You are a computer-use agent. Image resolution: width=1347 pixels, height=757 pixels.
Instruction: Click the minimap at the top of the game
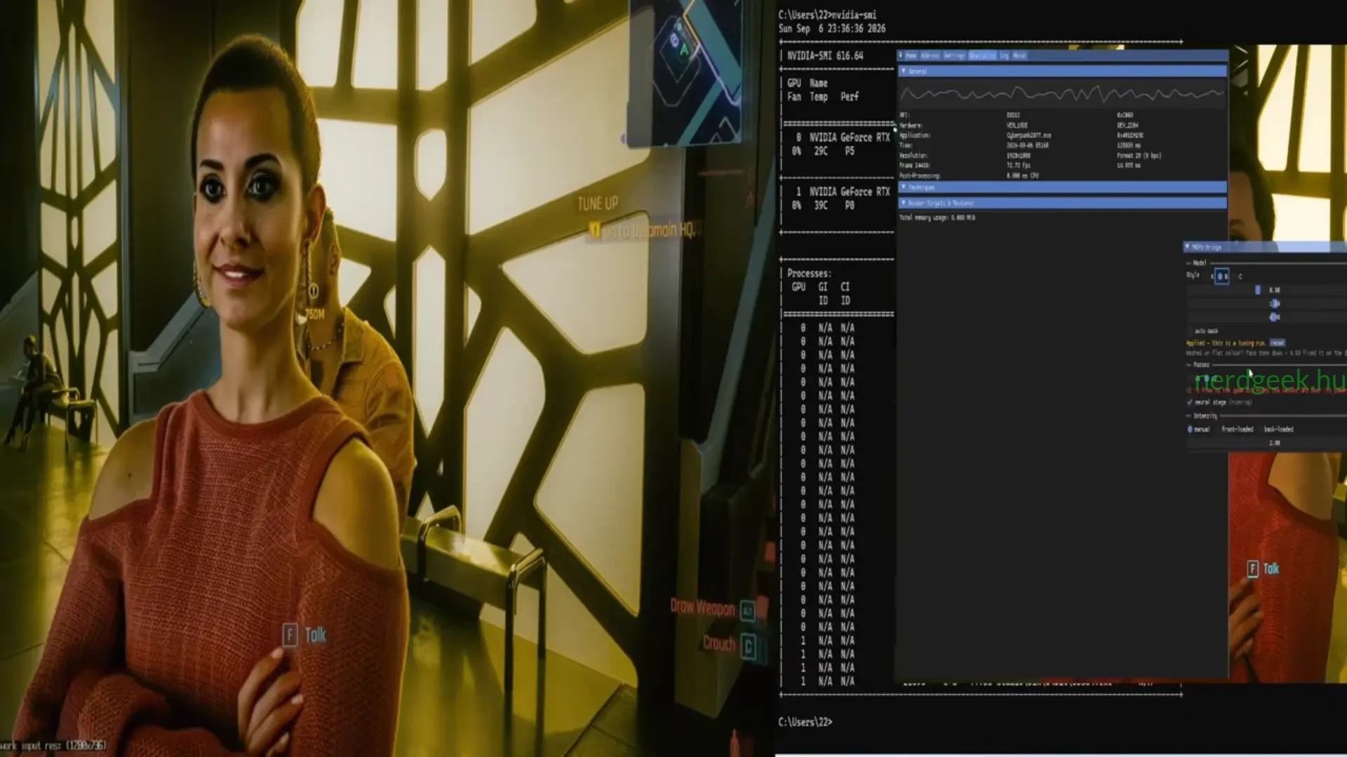(685, 72)
